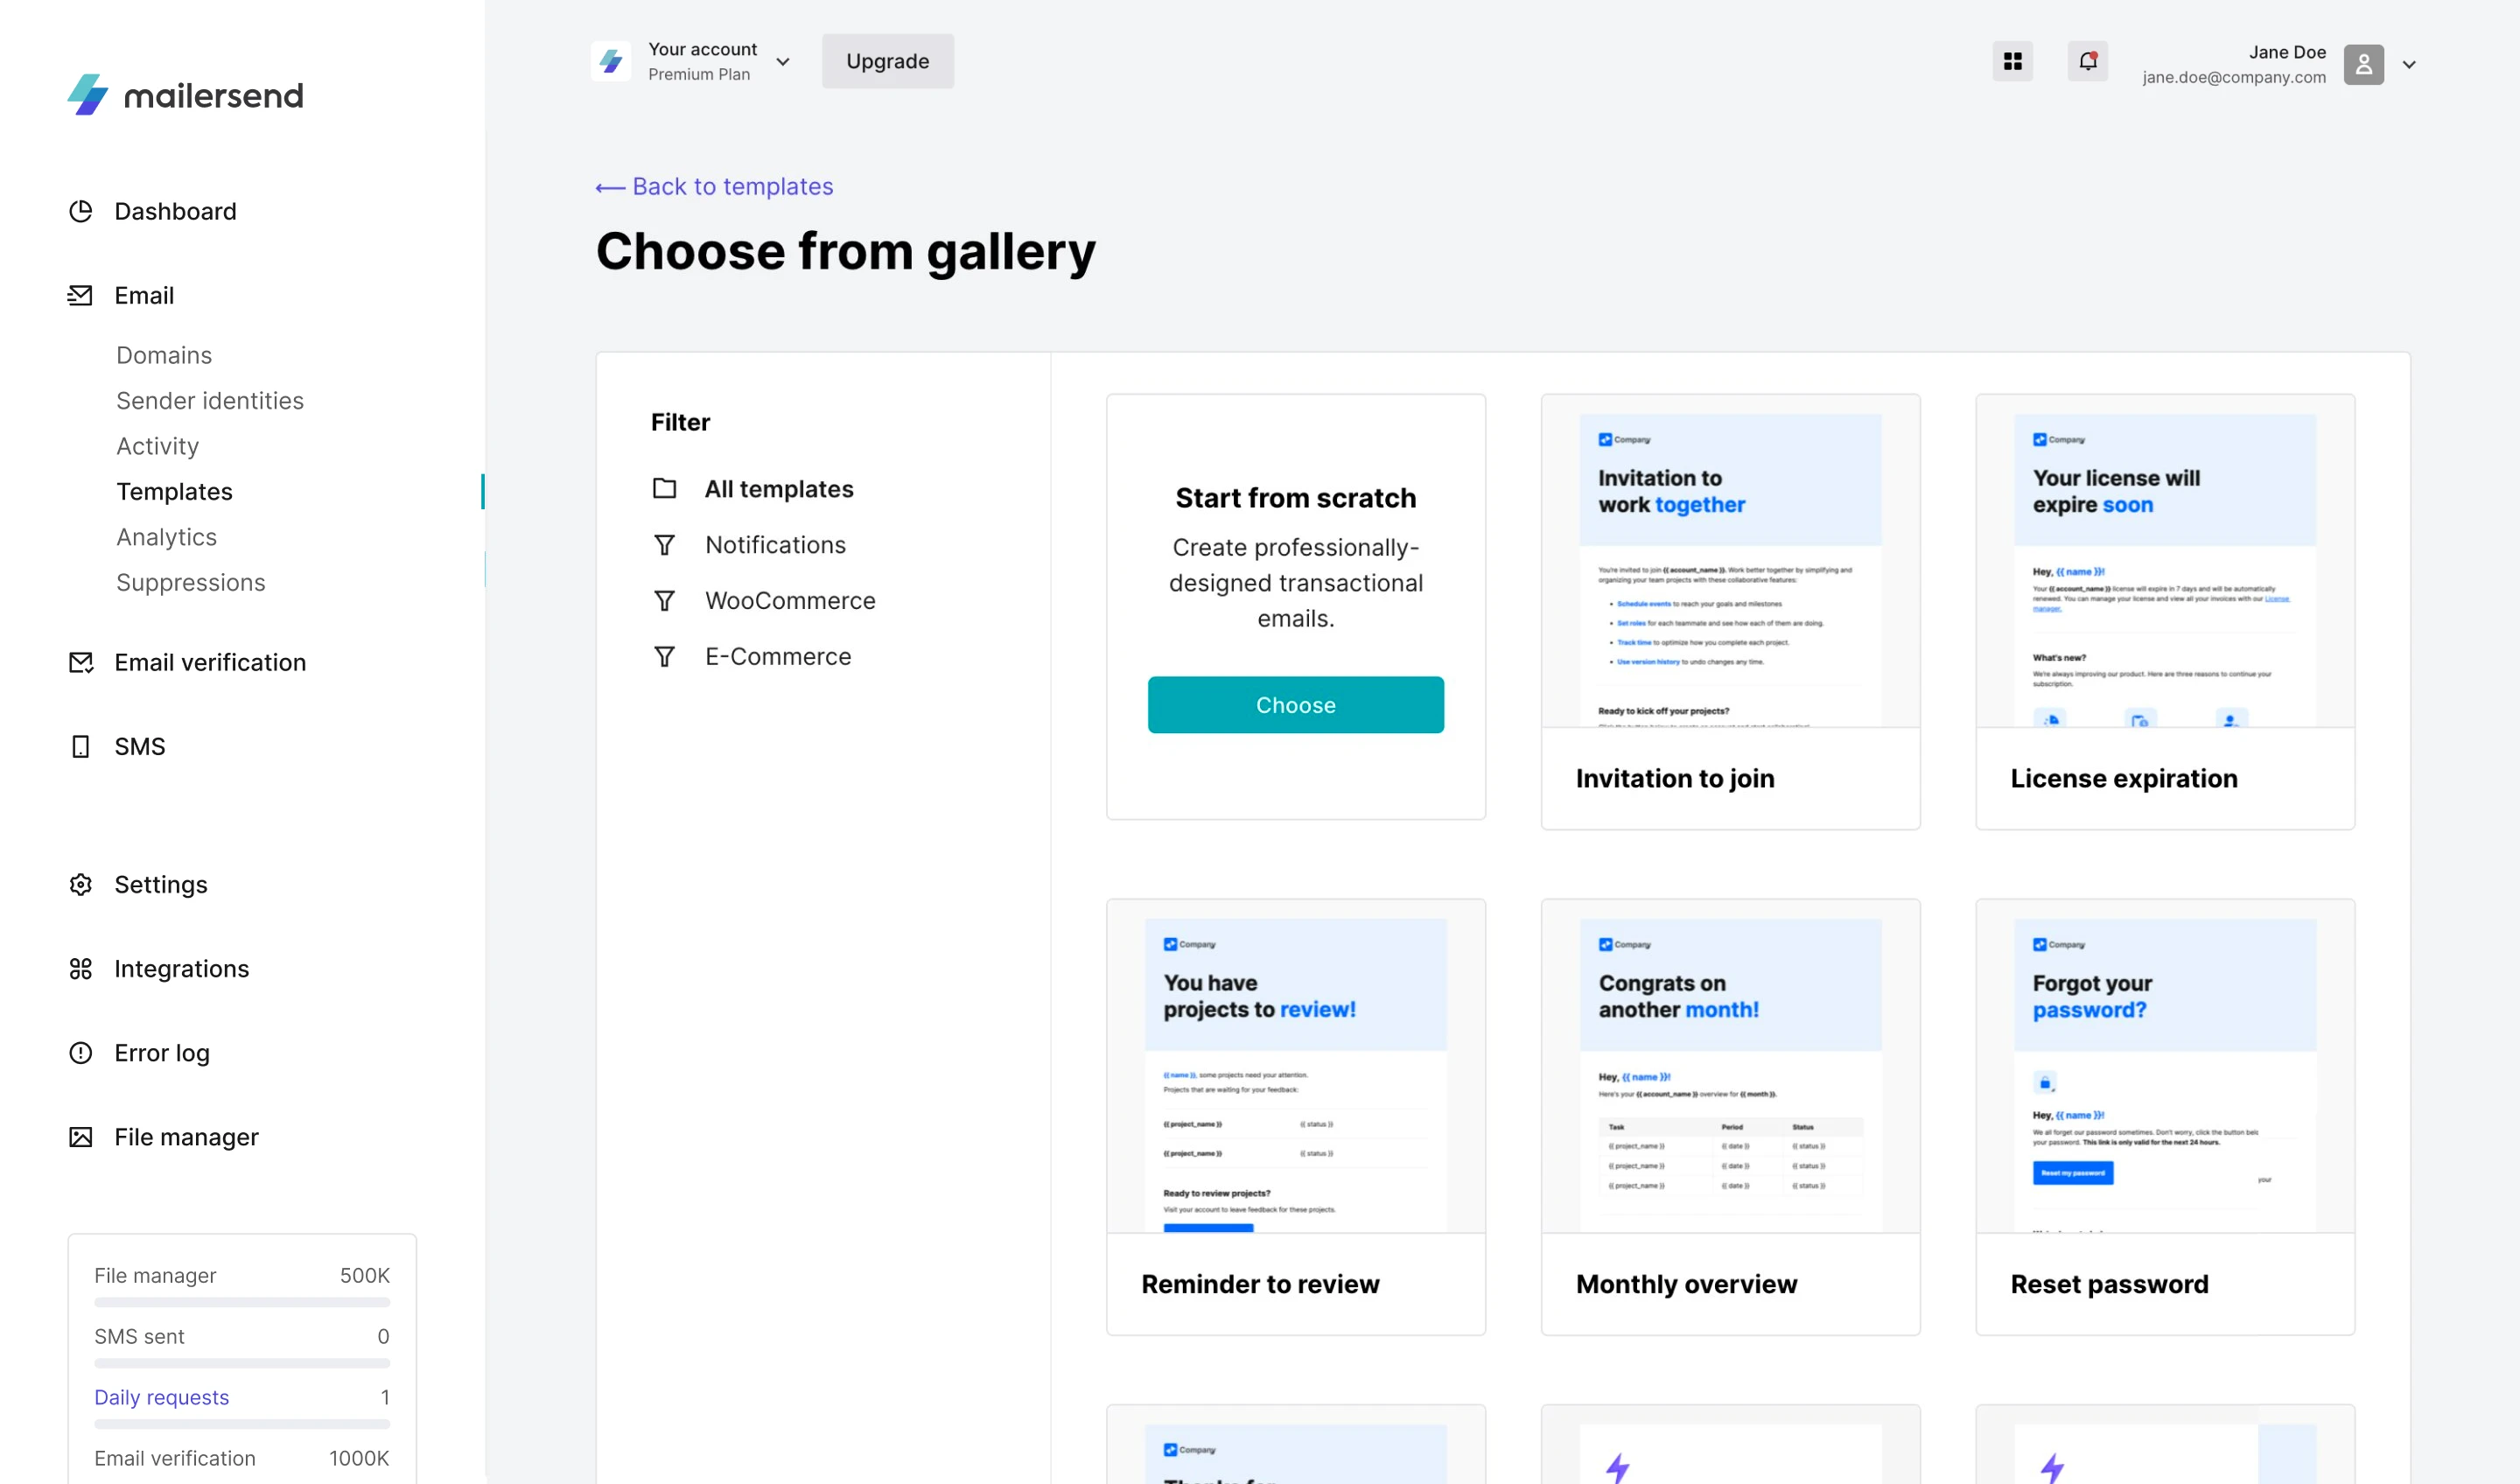The width and height of the screenshot is (2520, 1484).
Task: Filter templates by E-Commerce
Action: point(778,656)
